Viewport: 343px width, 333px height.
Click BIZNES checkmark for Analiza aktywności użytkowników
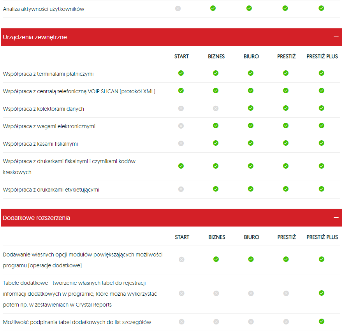[213, 8]
